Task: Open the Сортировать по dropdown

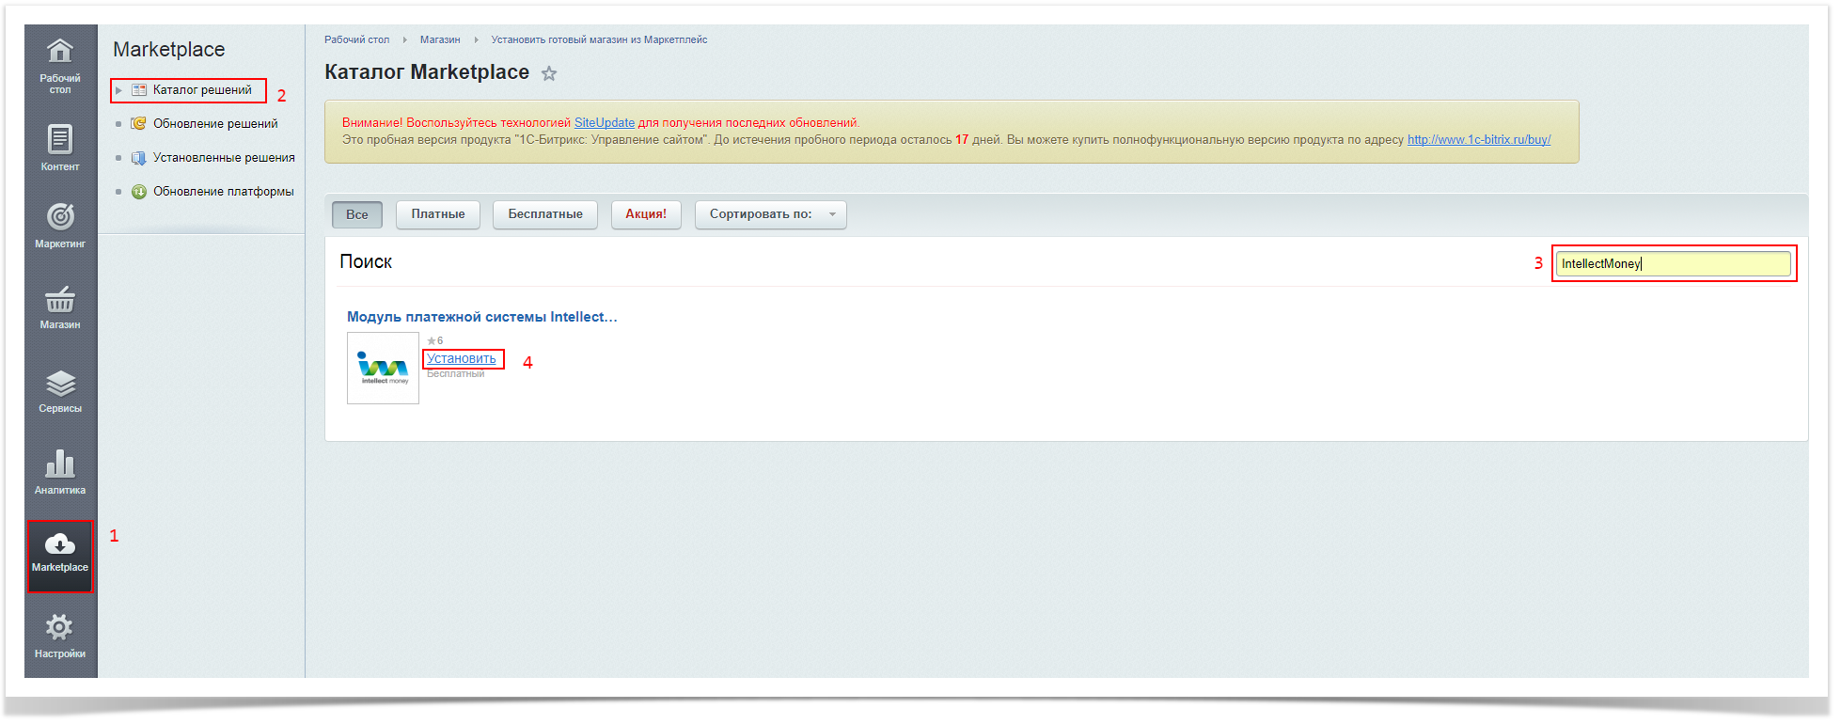Action: 771,214
